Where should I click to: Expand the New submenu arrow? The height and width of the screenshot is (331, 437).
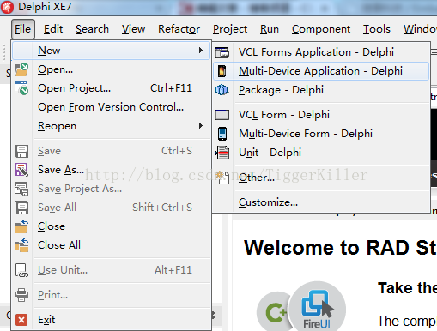(201, 51)
